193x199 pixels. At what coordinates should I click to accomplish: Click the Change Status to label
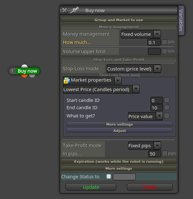point(80,177)
